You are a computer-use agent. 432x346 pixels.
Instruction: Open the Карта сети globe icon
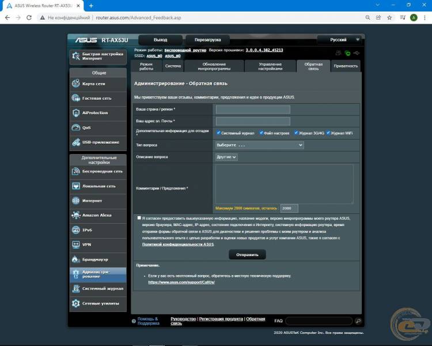[x=76, y=83]
